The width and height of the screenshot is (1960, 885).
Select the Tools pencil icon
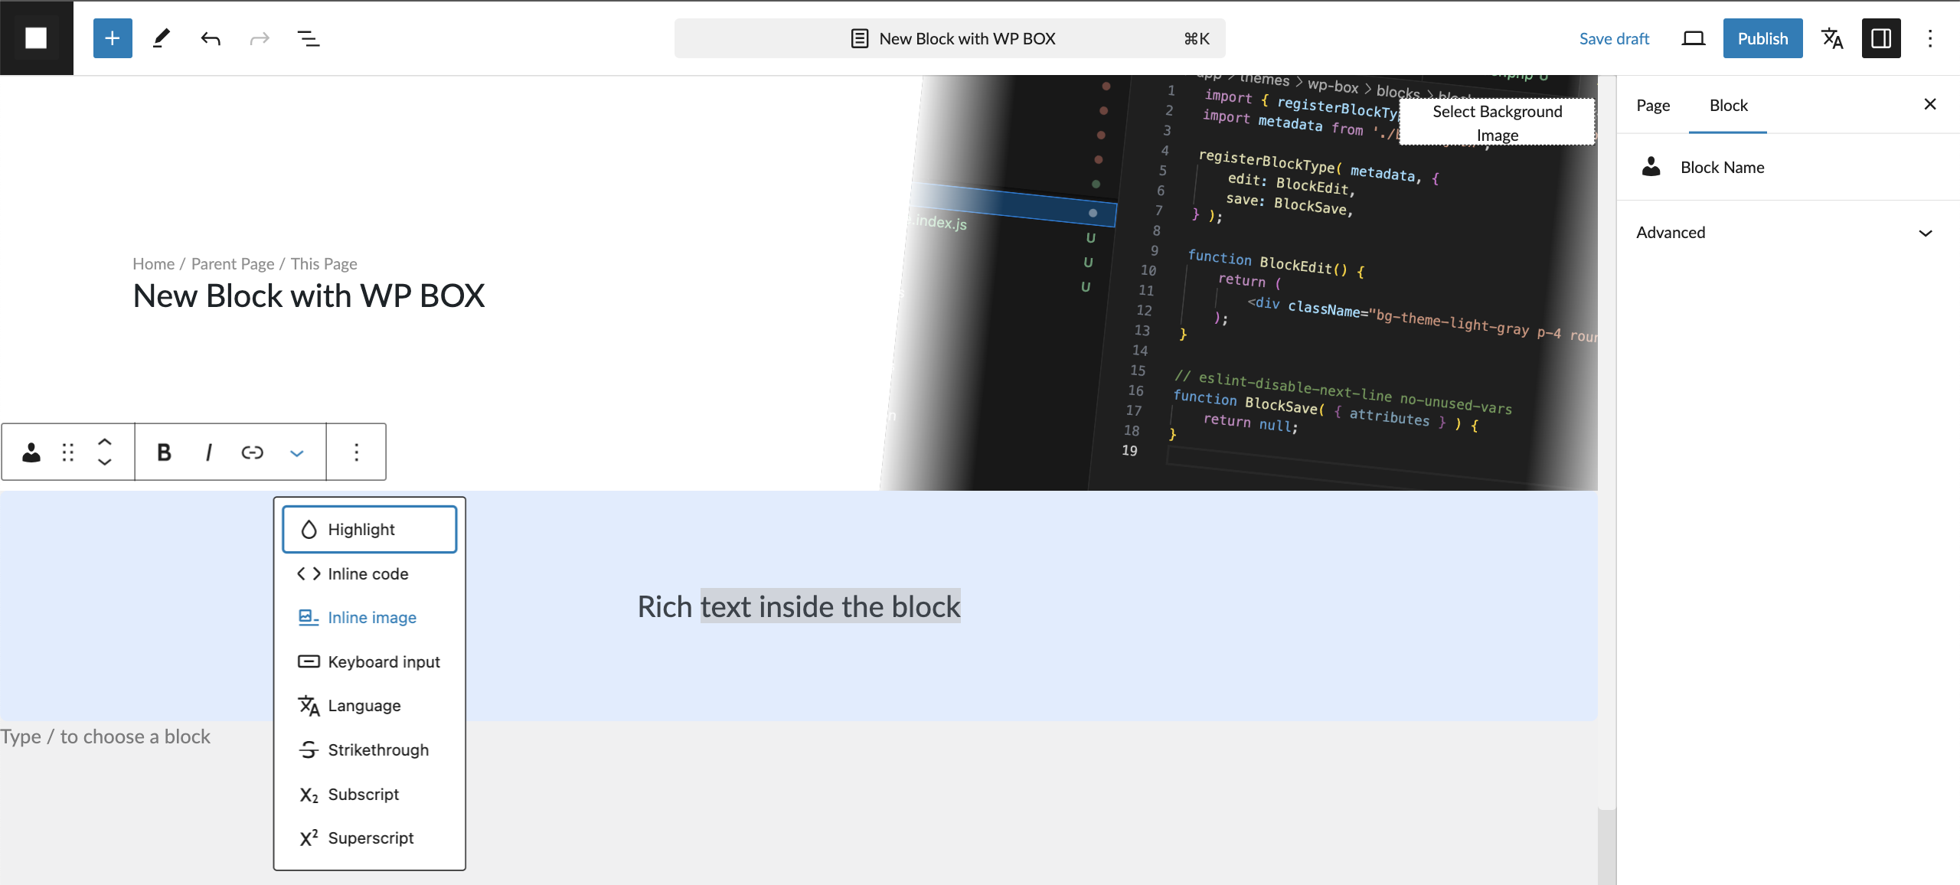pos(162,38)
